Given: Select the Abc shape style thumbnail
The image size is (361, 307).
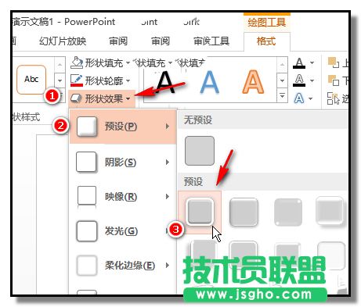Looking at the screenshot, I should click(x=31, y=79).
